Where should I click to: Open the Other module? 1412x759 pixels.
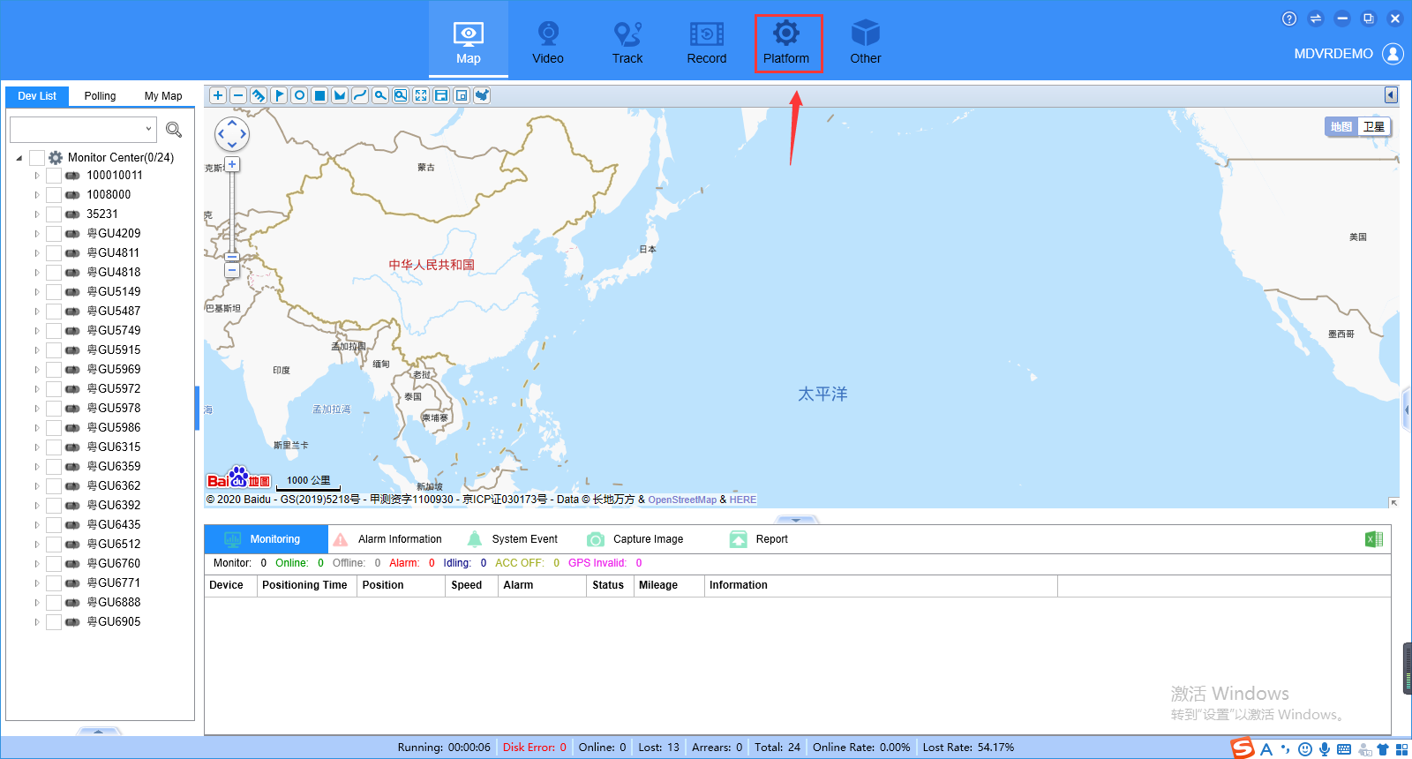click(866, 41)
